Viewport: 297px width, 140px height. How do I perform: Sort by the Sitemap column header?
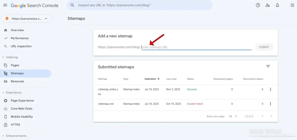tap(102, 79)
